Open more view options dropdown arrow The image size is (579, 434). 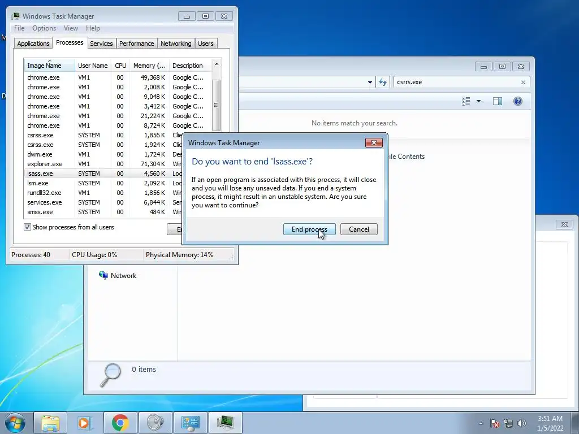[x=478, y=101]
